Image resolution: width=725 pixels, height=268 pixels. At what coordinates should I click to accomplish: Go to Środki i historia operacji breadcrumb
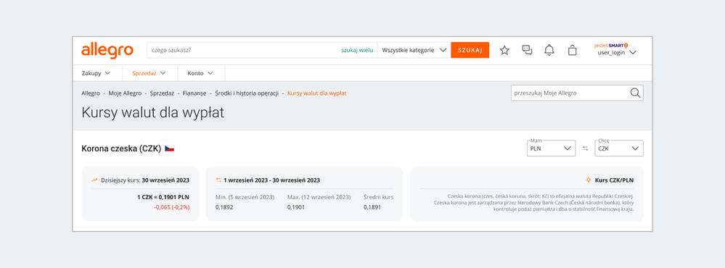pyautogui.click(x=247, y=93)
